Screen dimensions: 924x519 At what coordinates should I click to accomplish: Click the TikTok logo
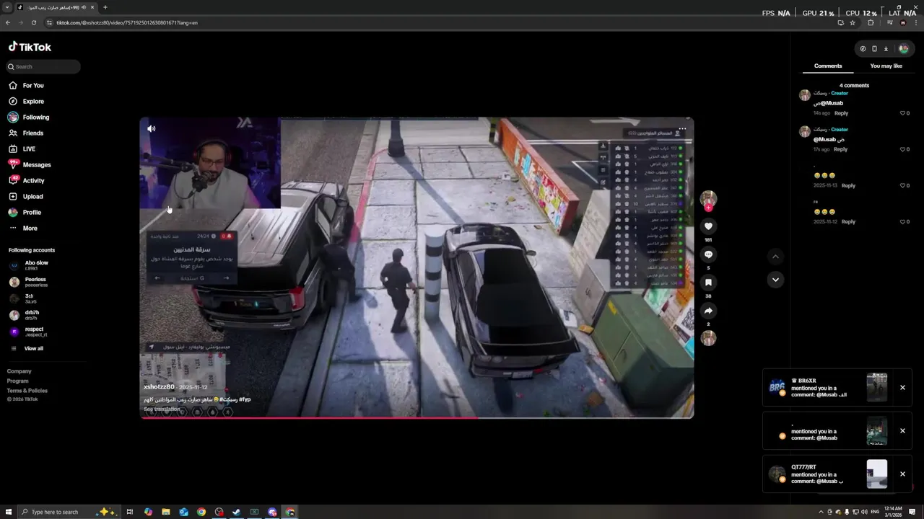30,47
